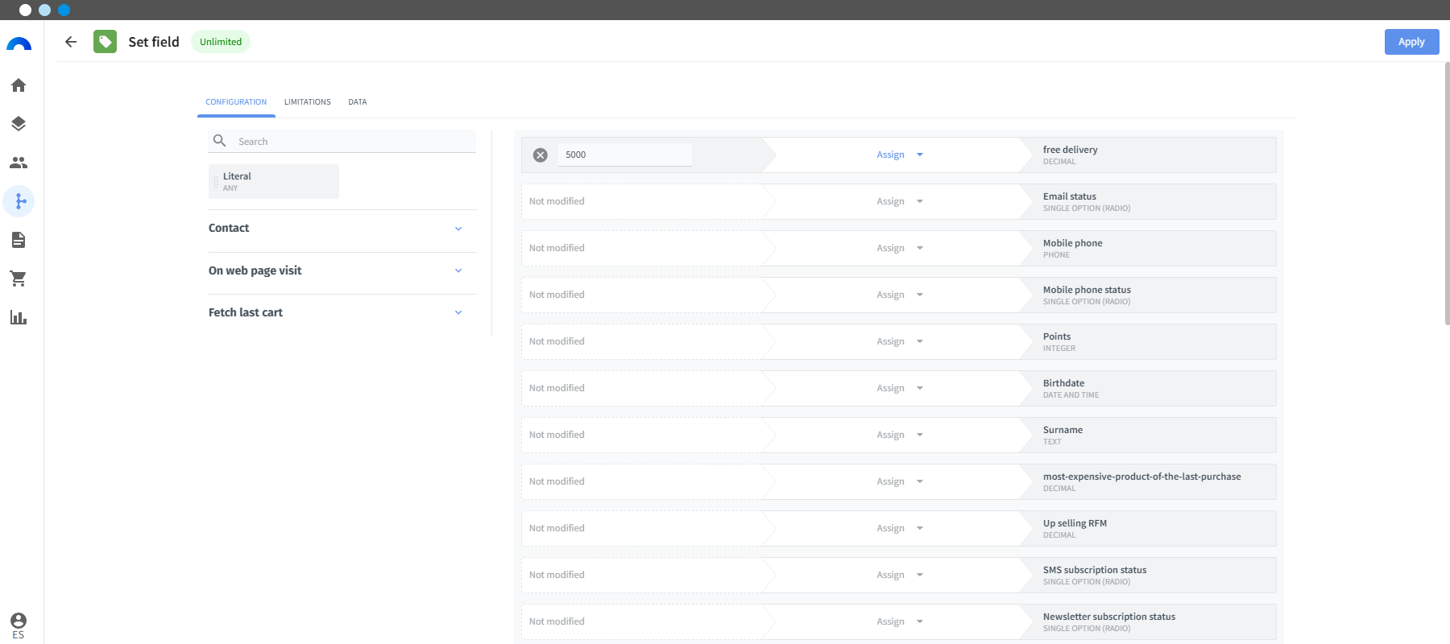Click the Points INTEGER field

click(x=1148, y=341)
